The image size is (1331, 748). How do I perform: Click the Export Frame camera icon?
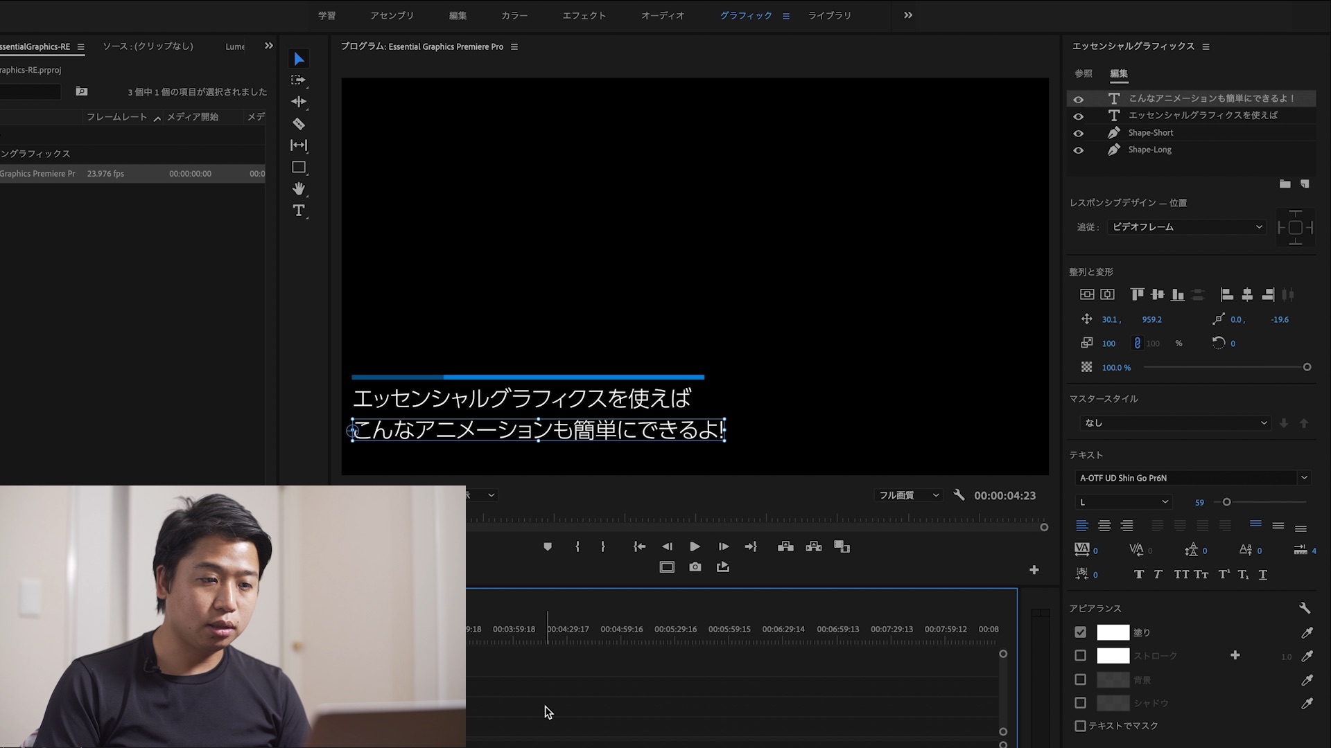(695, 567)
